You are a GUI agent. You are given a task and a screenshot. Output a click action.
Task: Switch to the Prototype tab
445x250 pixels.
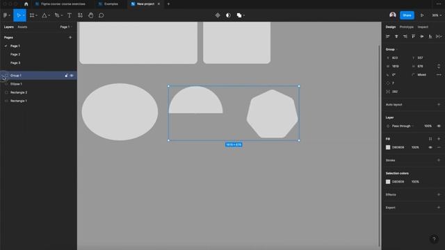click(406, 27)
